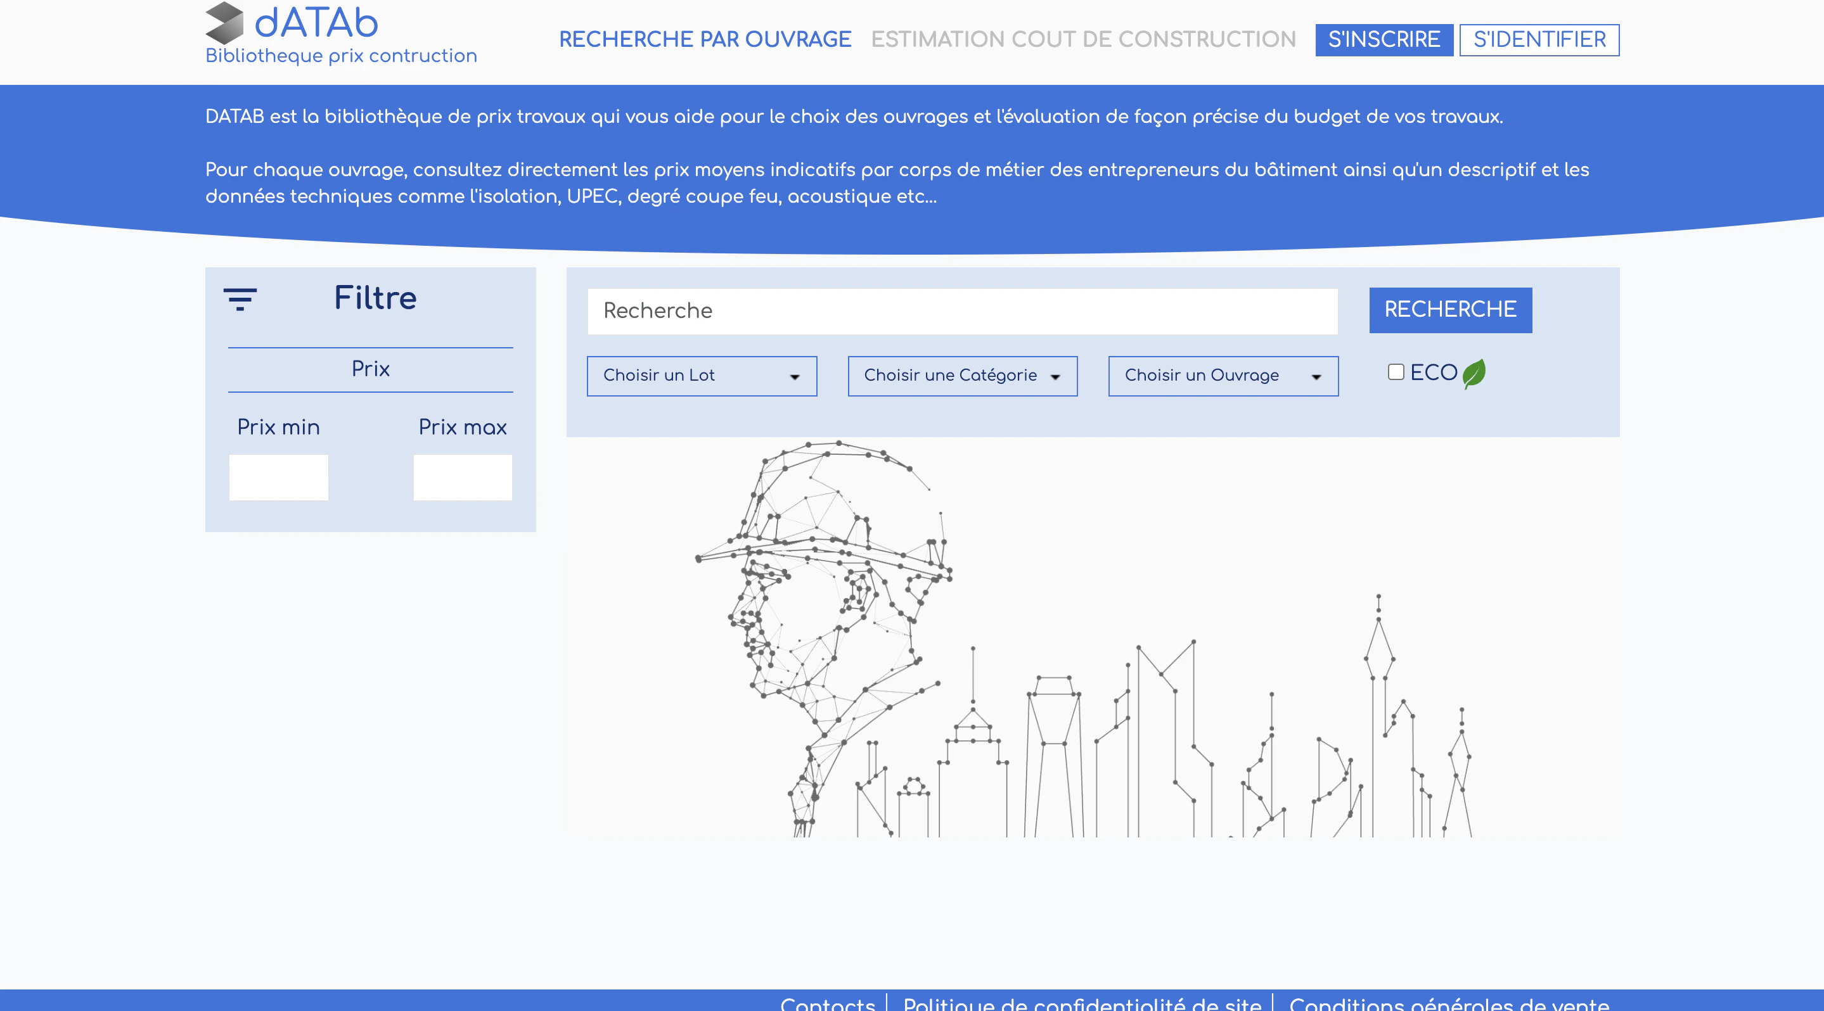This screenshot has width=1824, height=1011.
Task: Go to Recherche par ouvrage tab
Action: pyautogui.click(x=705, y=40)
